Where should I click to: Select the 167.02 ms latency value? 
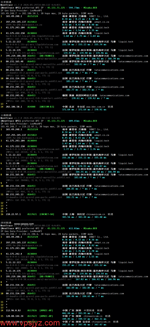[x=82, y=279]
